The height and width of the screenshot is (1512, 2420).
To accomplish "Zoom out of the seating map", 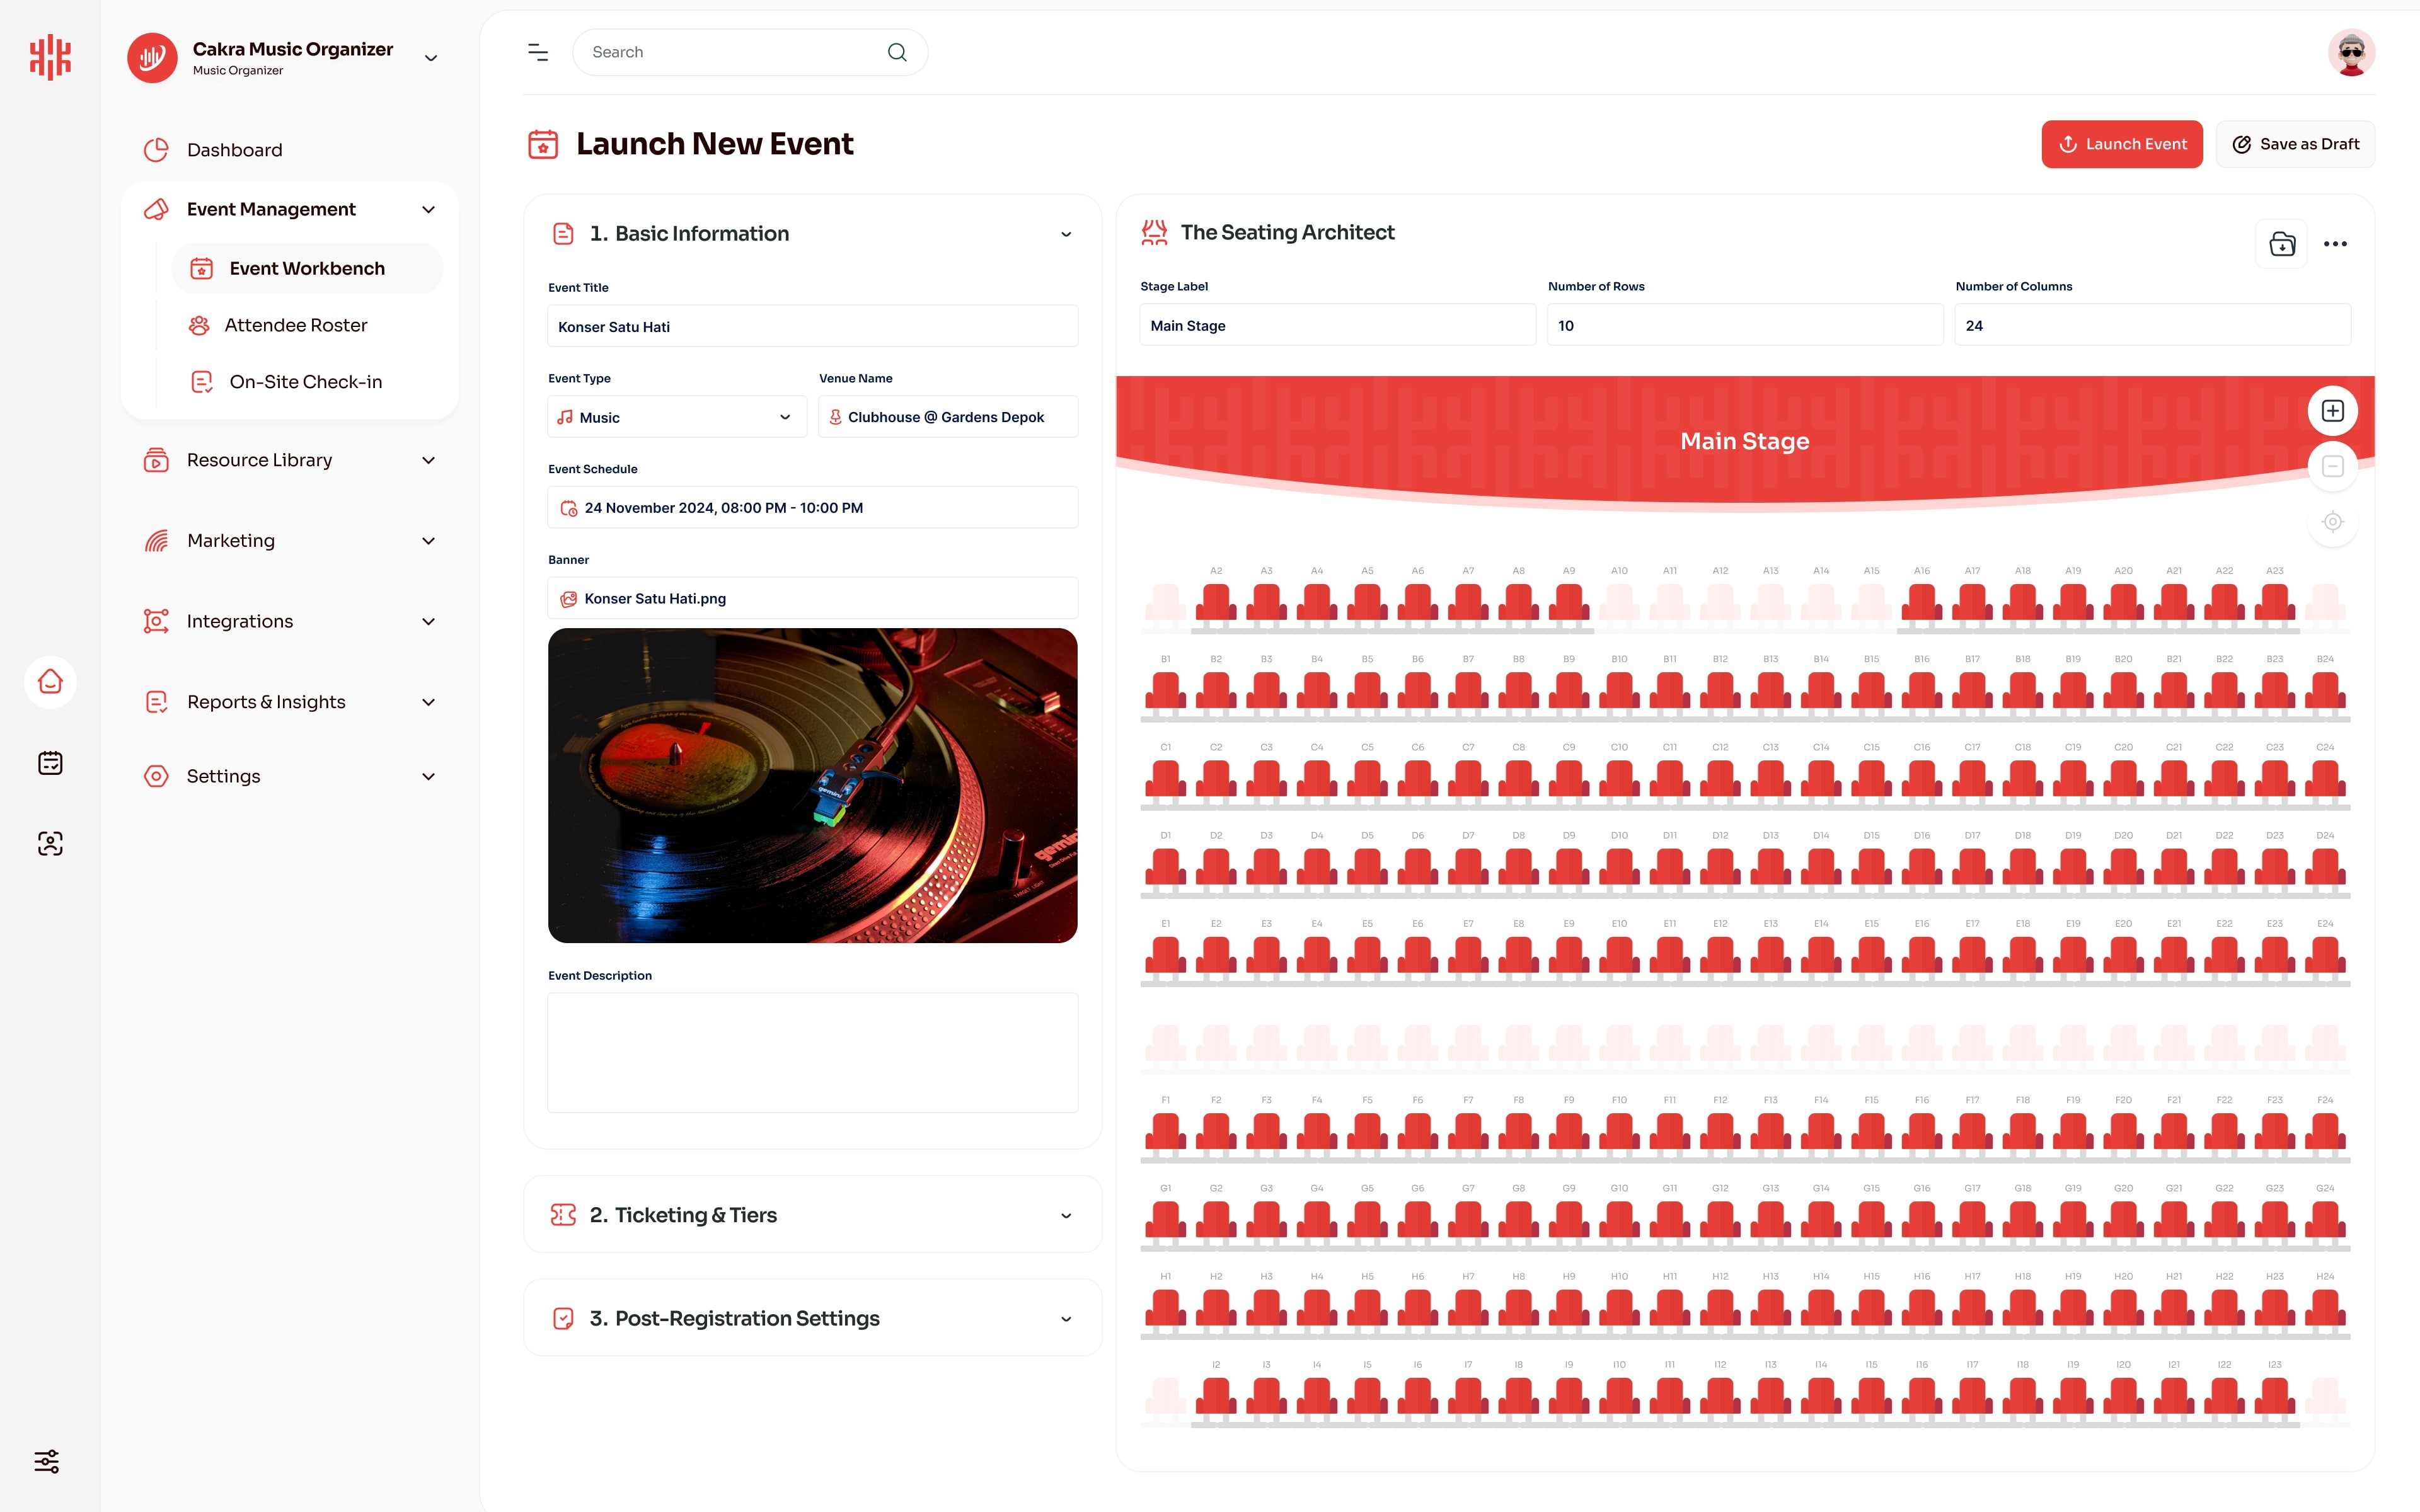I will point(2332,467).
